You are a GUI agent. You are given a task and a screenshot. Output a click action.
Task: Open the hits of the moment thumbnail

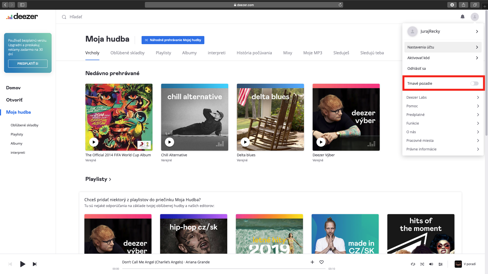click(x=421, y=234)
